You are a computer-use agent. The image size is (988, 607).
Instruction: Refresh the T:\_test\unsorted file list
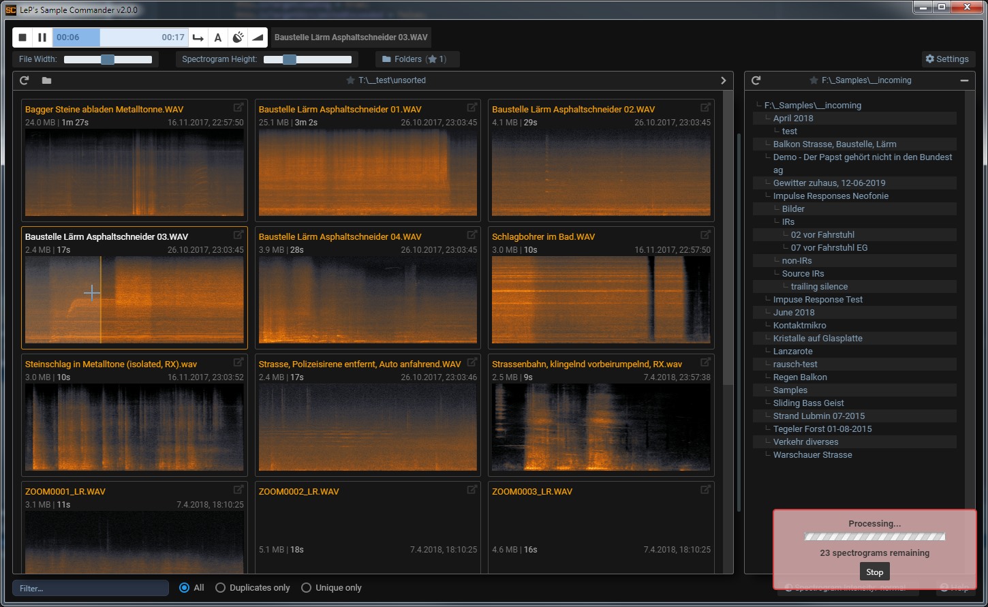[x=25, y=80]
